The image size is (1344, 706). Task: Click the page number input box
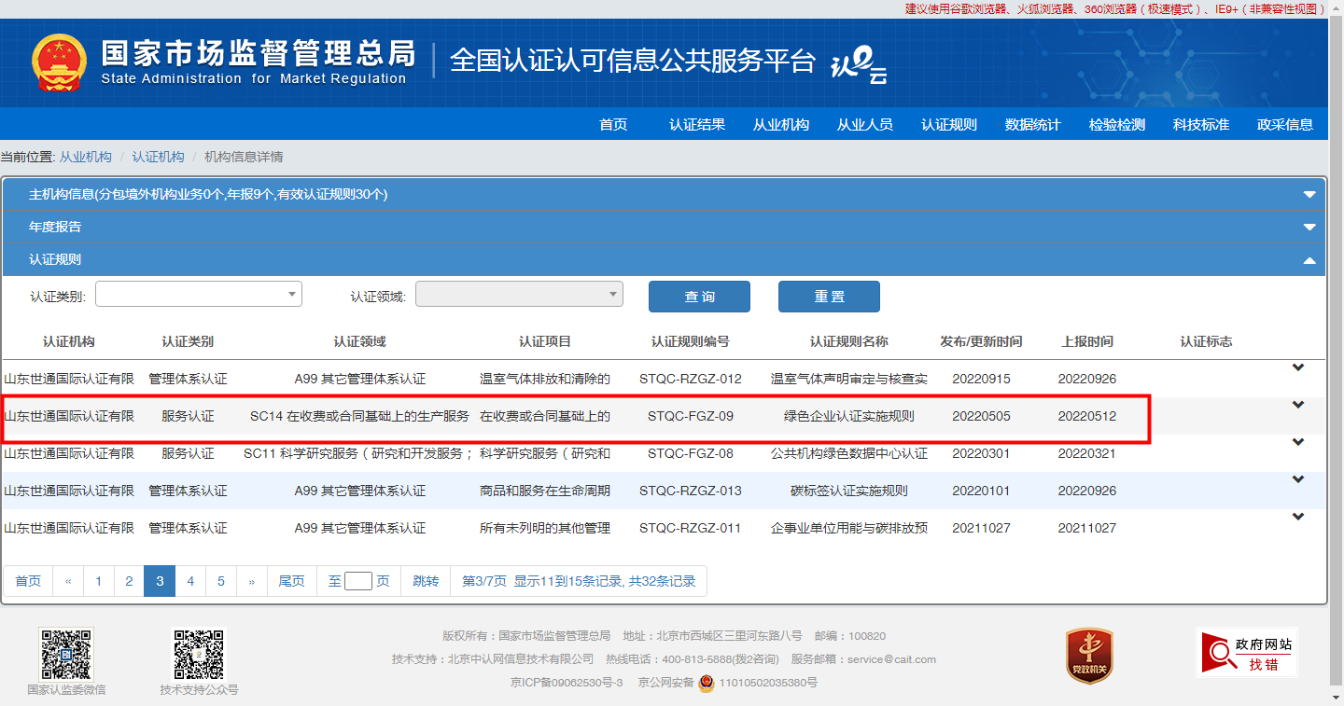tap(358, 581)
